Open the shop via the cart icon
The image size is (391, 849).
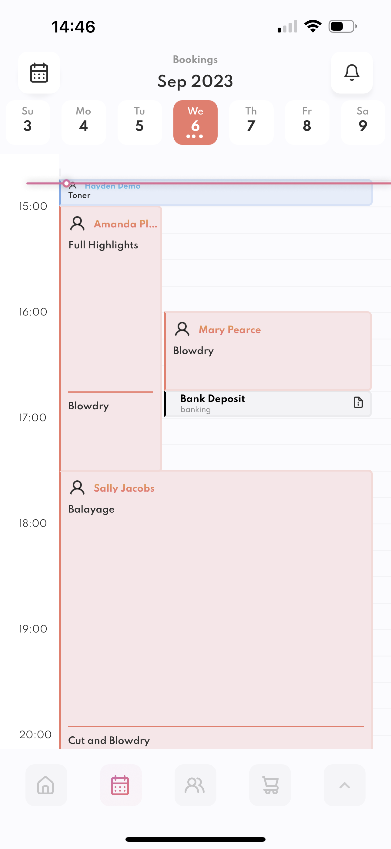[x=270, y=786]
